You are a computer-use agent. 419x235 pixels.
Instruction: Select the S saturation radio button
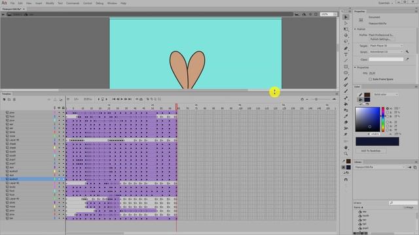388,112
